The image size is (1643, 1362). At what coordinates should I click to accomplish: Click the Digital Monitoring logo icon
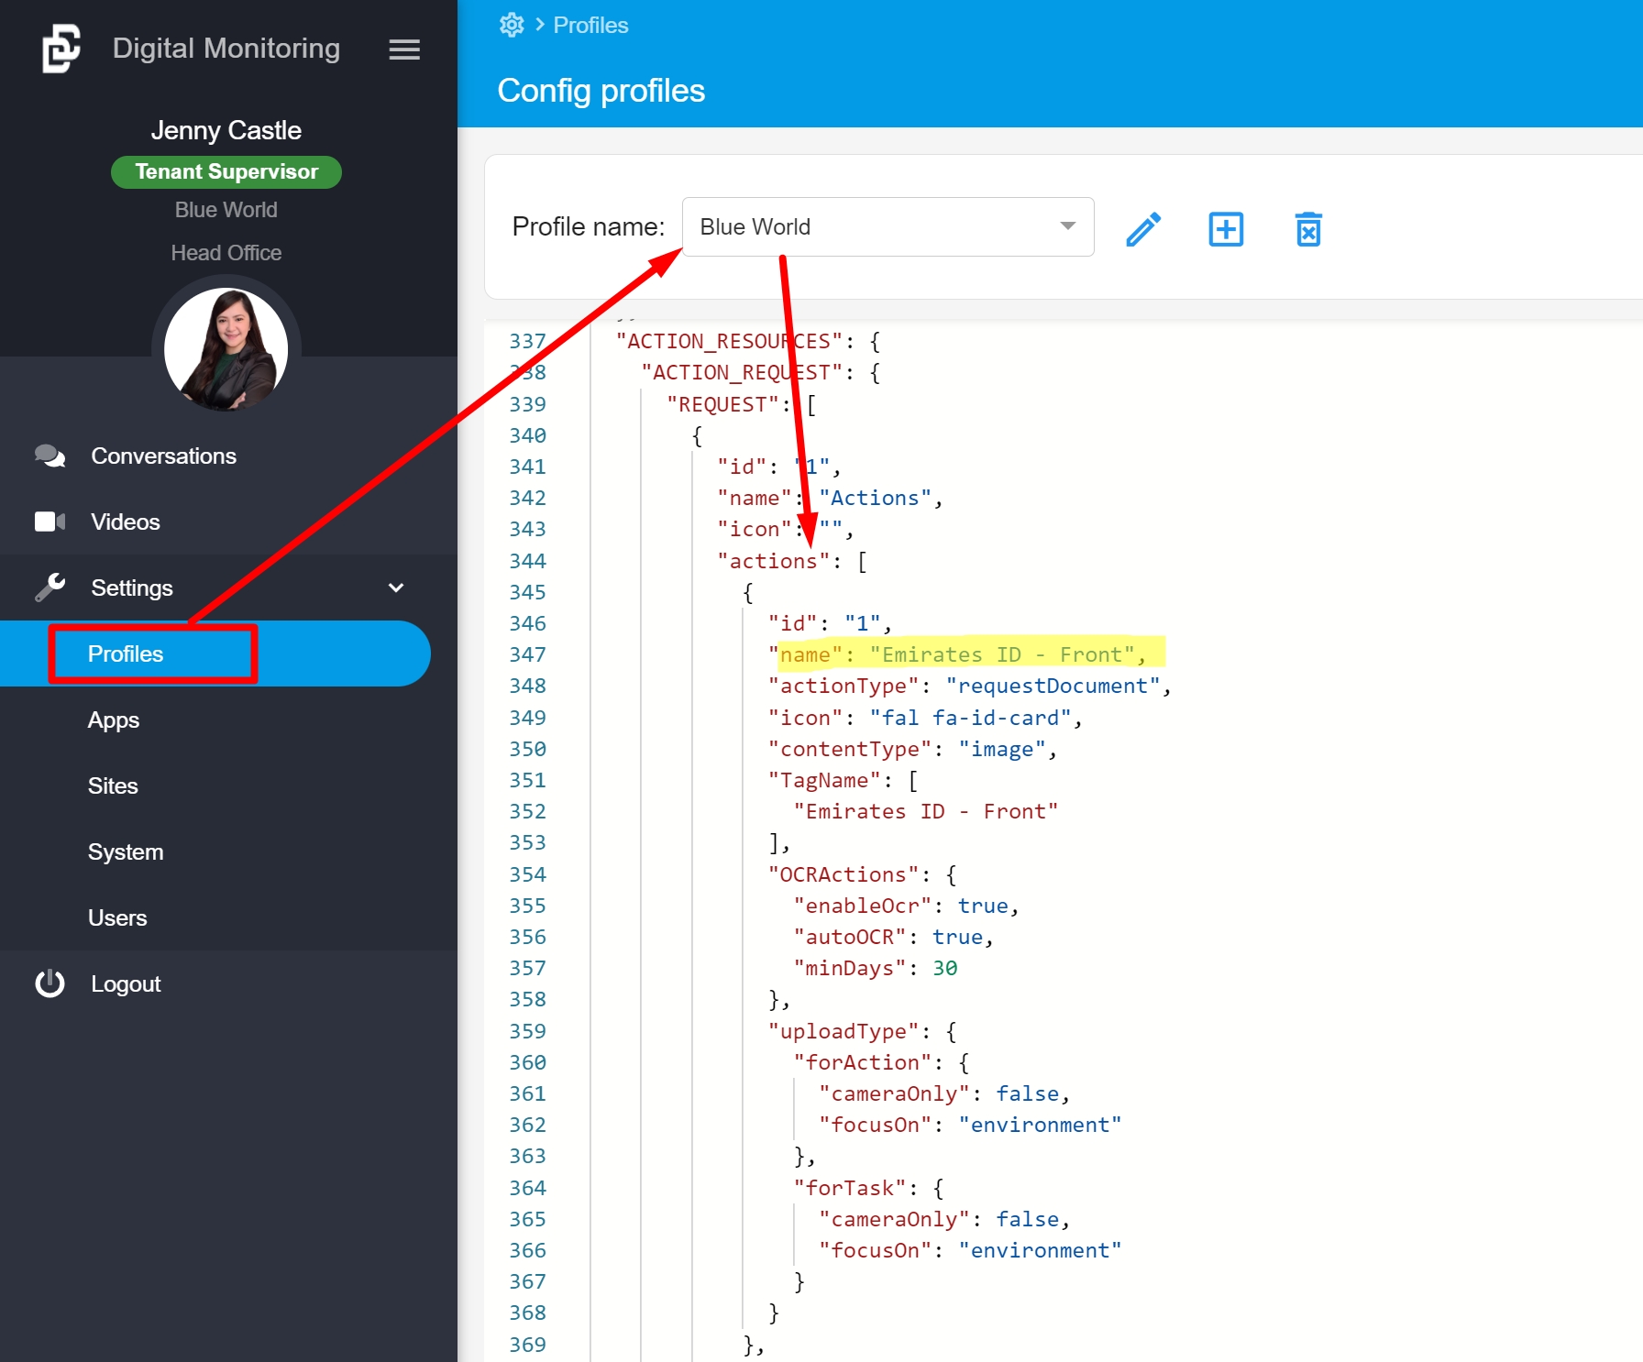[61, 49]
